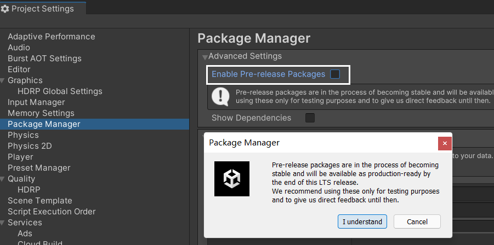Select the Quality category
The height and width of the screenshot is (245, 494).
point(21,179)
